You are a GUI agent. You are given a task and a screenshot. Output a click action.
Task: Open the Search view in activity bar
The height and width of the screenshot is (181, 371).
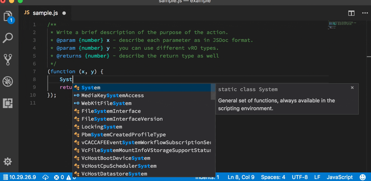pyautogui.click(x=8, y=38)
